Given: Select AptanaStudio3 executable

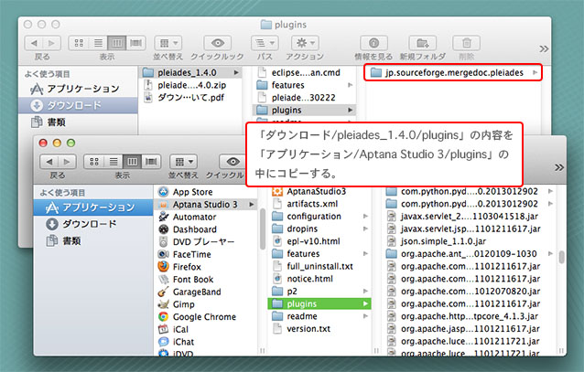Looking at the screenshot, I should pos(319,191).
